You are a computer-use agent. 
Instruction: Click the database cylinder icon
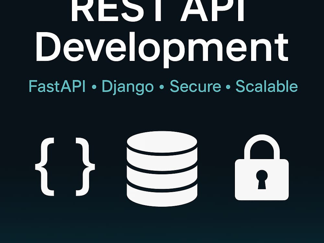click(162, 168)
